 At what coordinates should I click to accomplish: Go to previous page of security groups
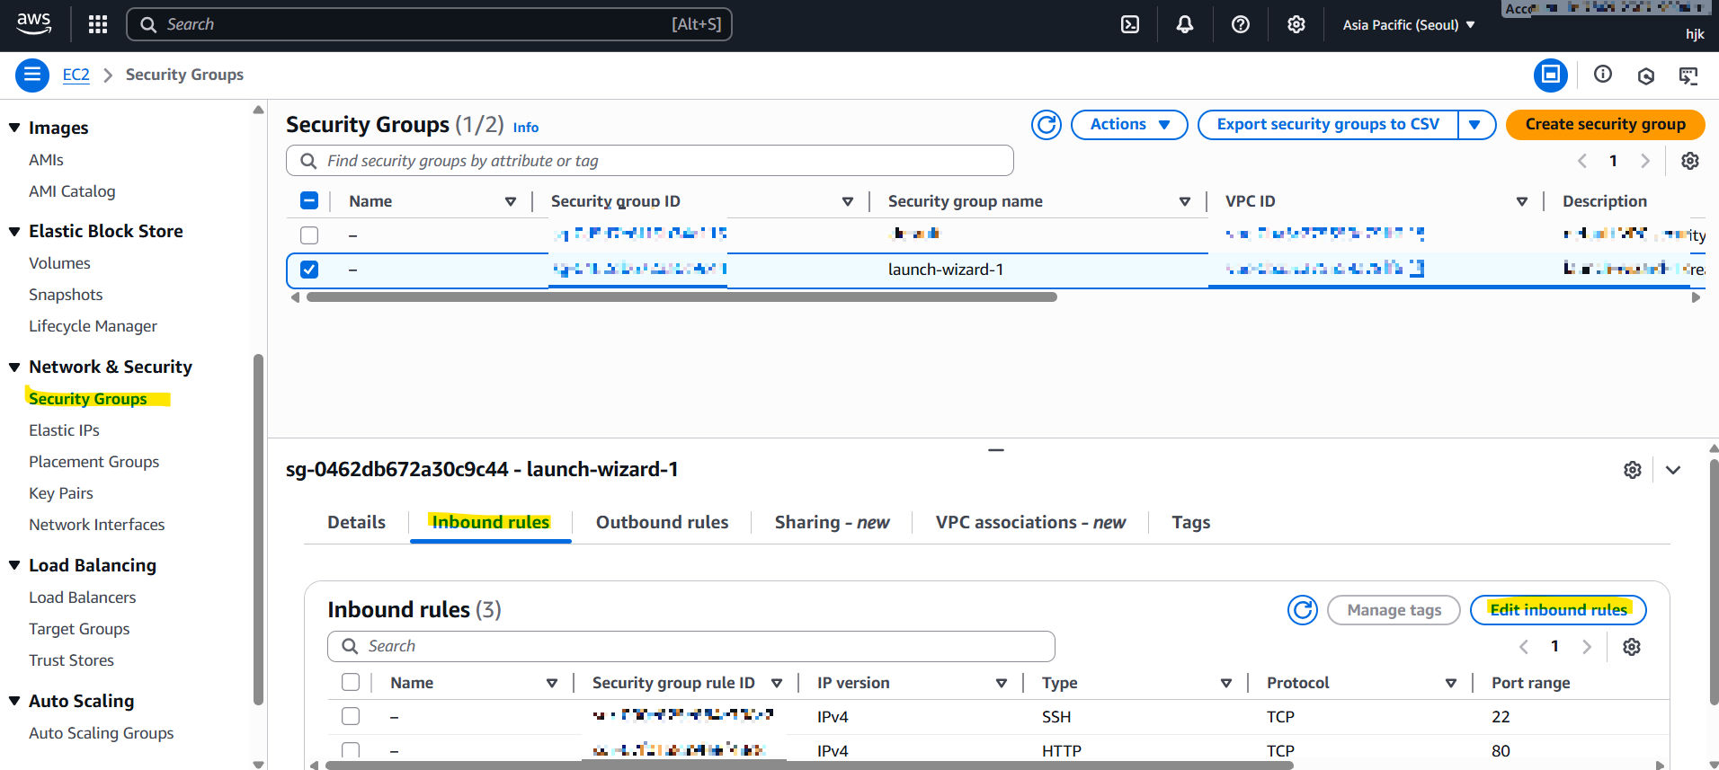(1582, 161)
